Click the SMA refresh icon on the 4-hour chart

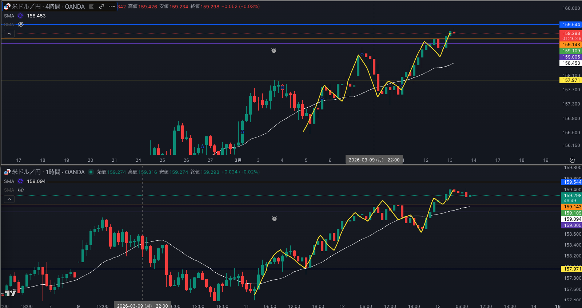tap(20, 16)
